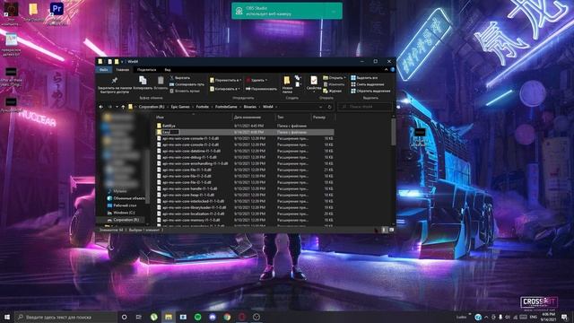Sort by Размер column header

[322, 118]
